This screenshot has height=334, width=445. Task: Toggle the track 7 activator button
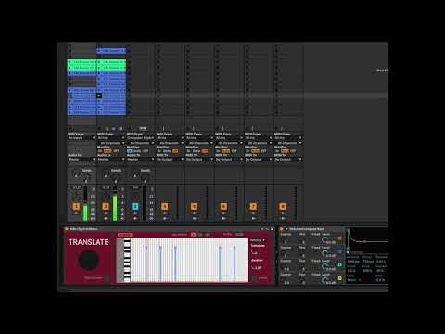(x=253, y=206)
